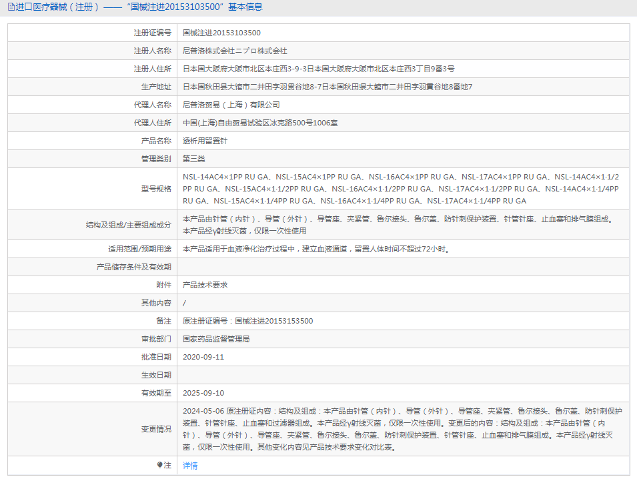The width and height of the screenshot is (637, 479).
Task: Click registrant name 尼普洛株式会社ニプロ株式会社
Action: [235, 51]
